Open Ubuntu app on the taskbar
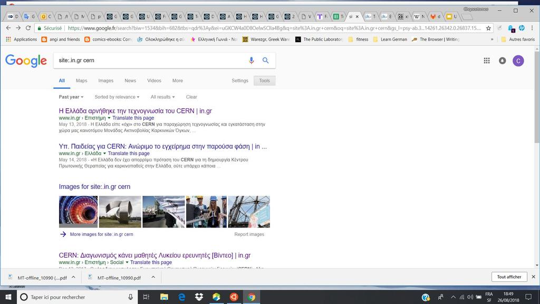 click(234, 297)
